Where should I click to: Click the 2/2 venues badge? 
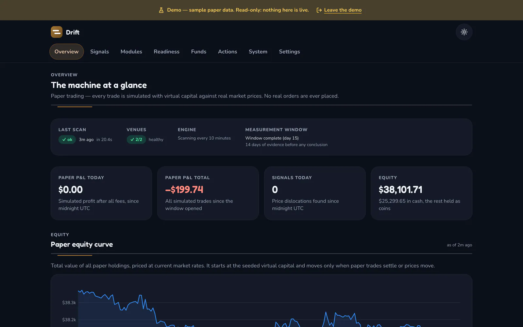coord(136,140)
